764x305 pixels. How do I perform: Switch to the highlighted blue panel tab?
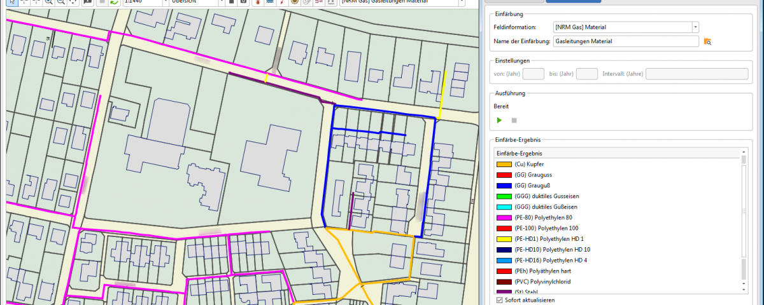coord(573,1)
